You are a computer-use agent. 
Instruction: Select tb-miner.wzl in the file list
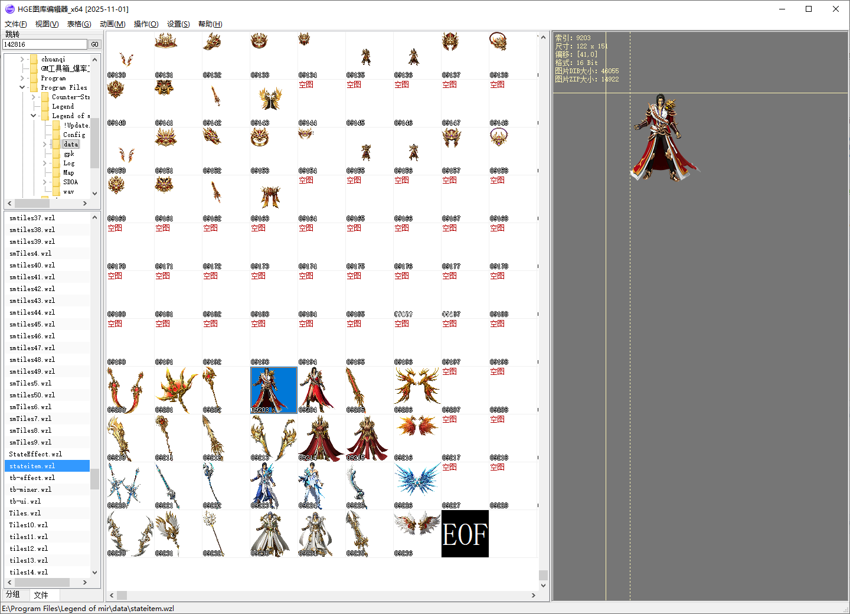[x=47, y=489]
